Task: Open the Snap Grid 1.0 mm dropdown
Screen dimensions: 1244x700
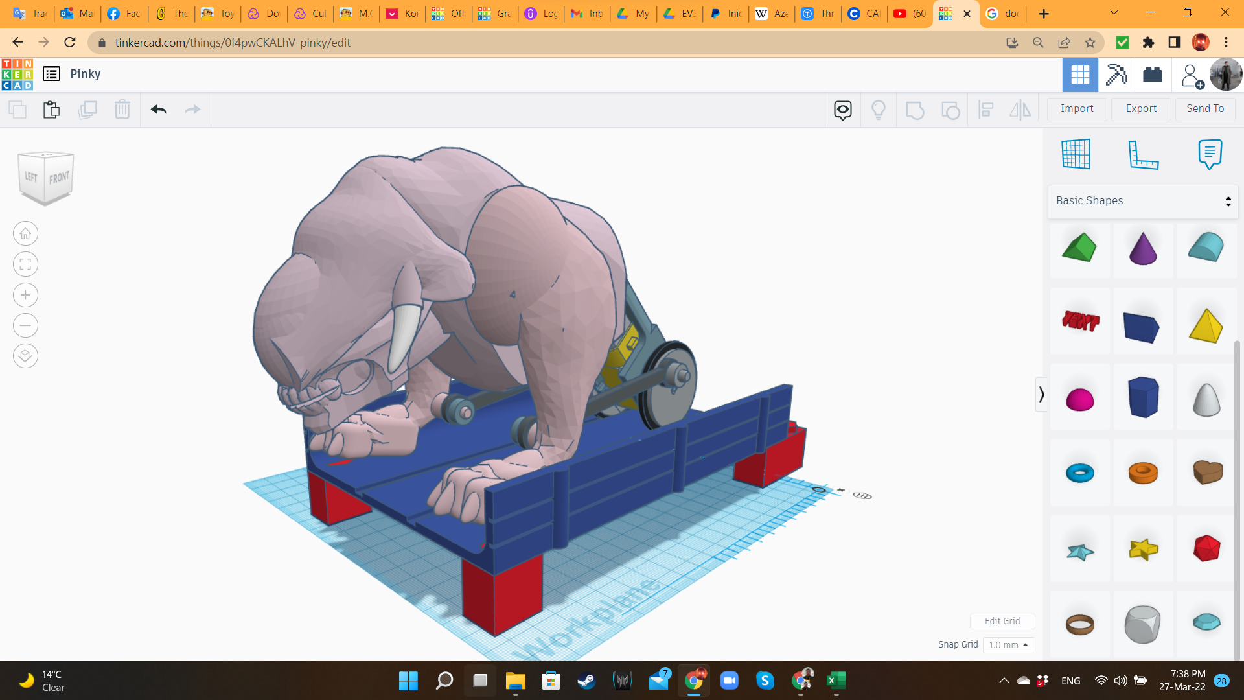Action: (1008, 645)
